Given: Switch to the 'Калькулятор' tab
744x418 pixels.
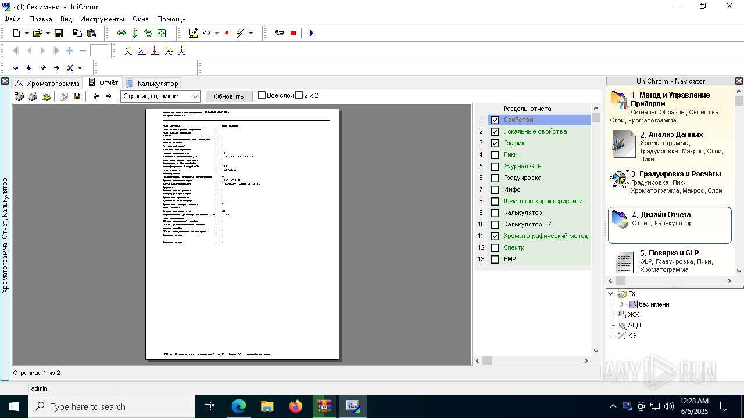Looking at the screenshot, I should (x=152, y=83).
